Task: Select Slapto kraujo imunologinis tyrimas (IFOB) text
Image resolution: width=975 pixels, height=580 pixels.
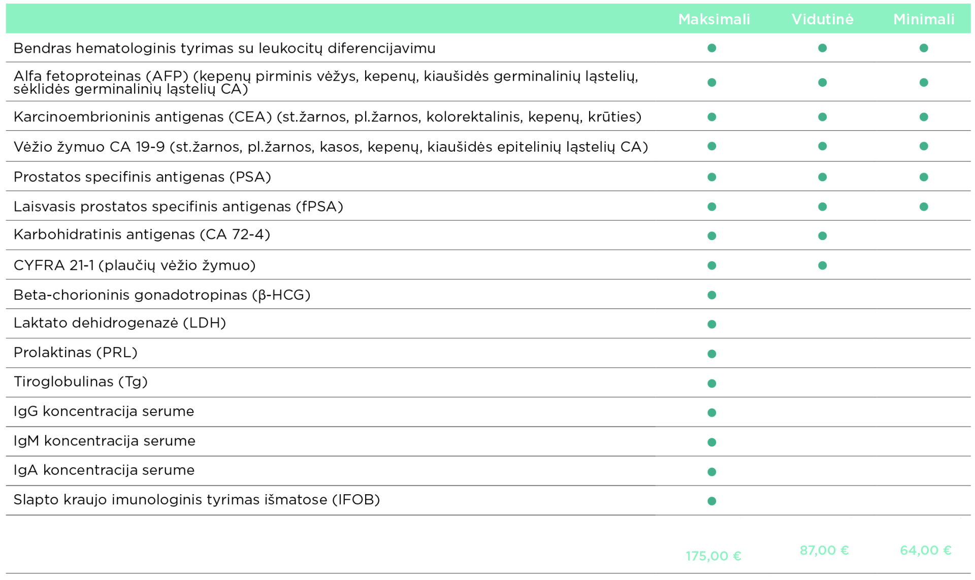Action: pos(197,500)
